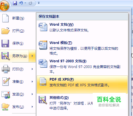Click the floppy-with-pencil icon for 另存为
This screenshot has width=133, height=116.
click(x=5, y=56)
